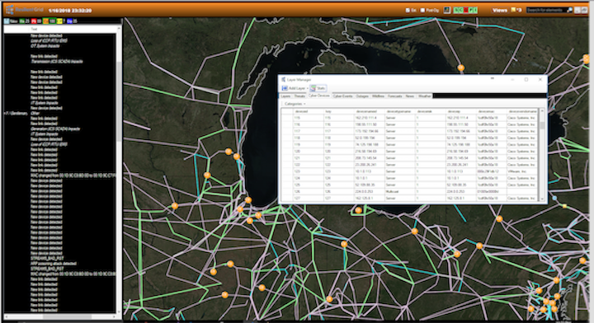Select the red status square in the top bar
Screen dimensions: 594x323
(x=465, y=10)
